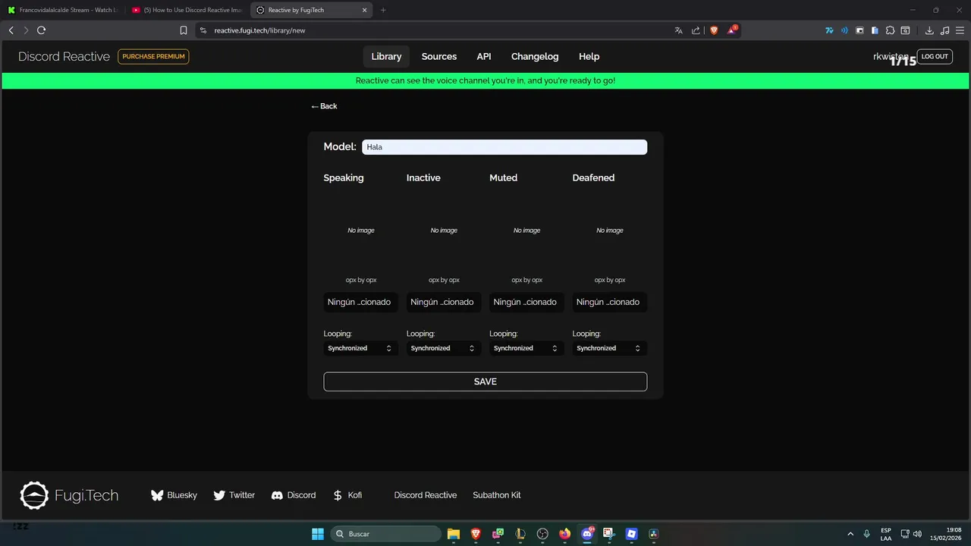971x546 pixels.
Task: Launch OBS Studio from the taskbar
Action: (x=542, y=534)
